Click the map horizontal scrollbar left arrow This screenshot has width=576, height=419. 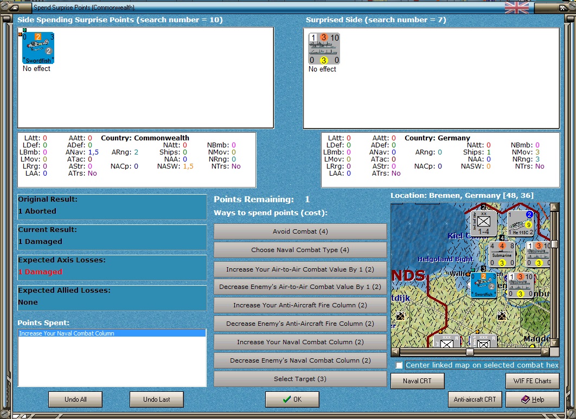click(395, 352)
